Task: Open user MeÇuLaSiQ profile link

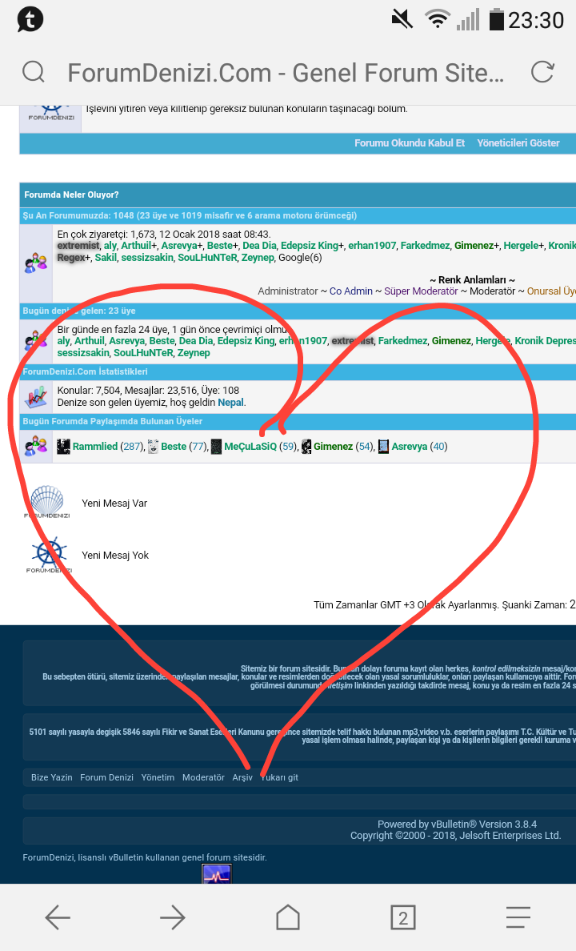Action: click(250, 447)
